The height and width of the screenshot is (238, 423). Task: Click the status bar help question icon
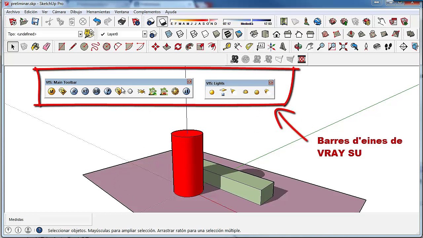[39, 230]
